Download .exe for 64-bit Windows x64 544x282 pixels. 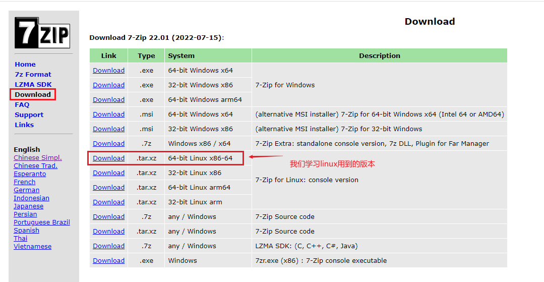(x=108, y=70)
